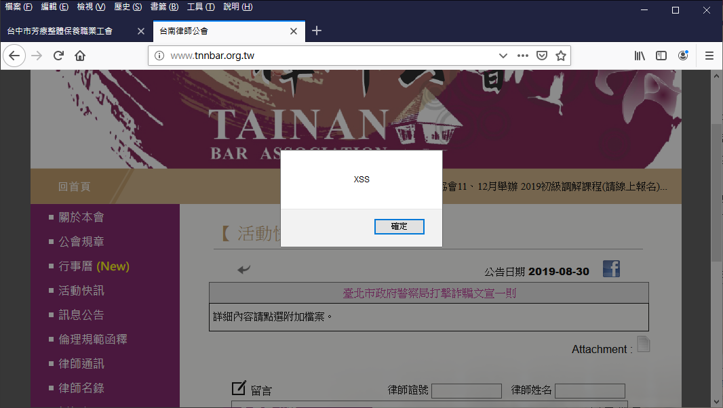The height and width of the screenshot is (408, 723).
Task: Select the 台南律師公會 tab
Action: pyautogui.click(x=184, y=31)
